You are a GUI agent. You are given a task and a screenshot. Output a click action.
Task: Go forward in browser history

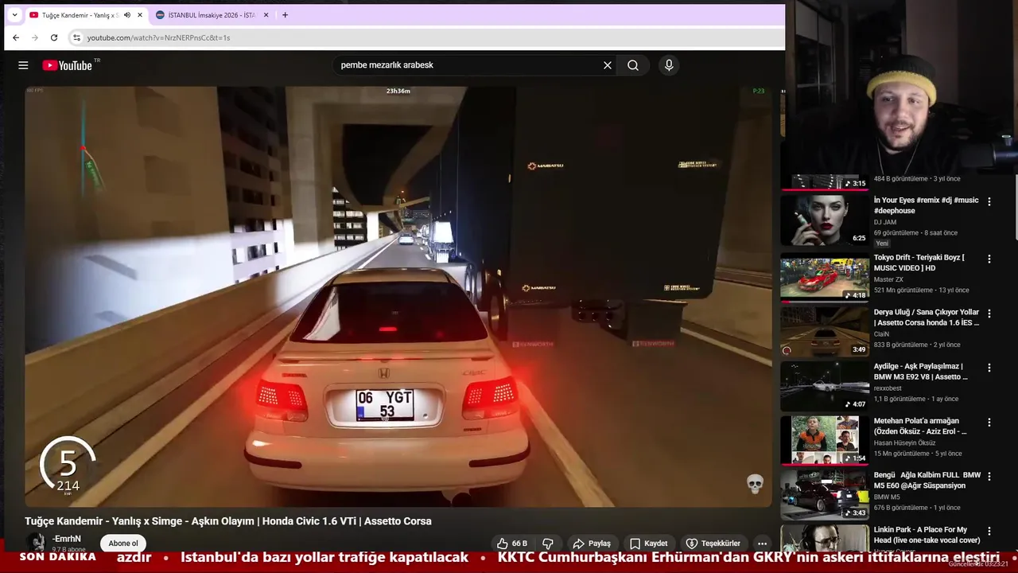coord(35,37)
